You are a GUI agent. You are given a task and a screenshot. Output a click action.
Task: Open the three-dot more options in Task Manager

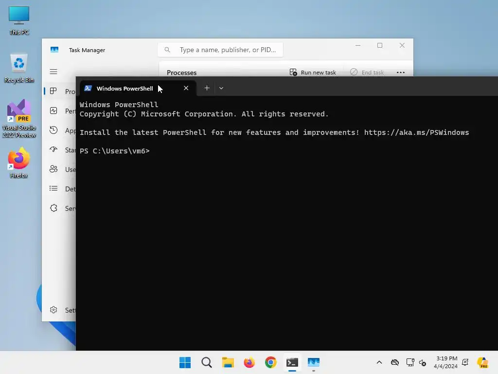tap(401, 73)
